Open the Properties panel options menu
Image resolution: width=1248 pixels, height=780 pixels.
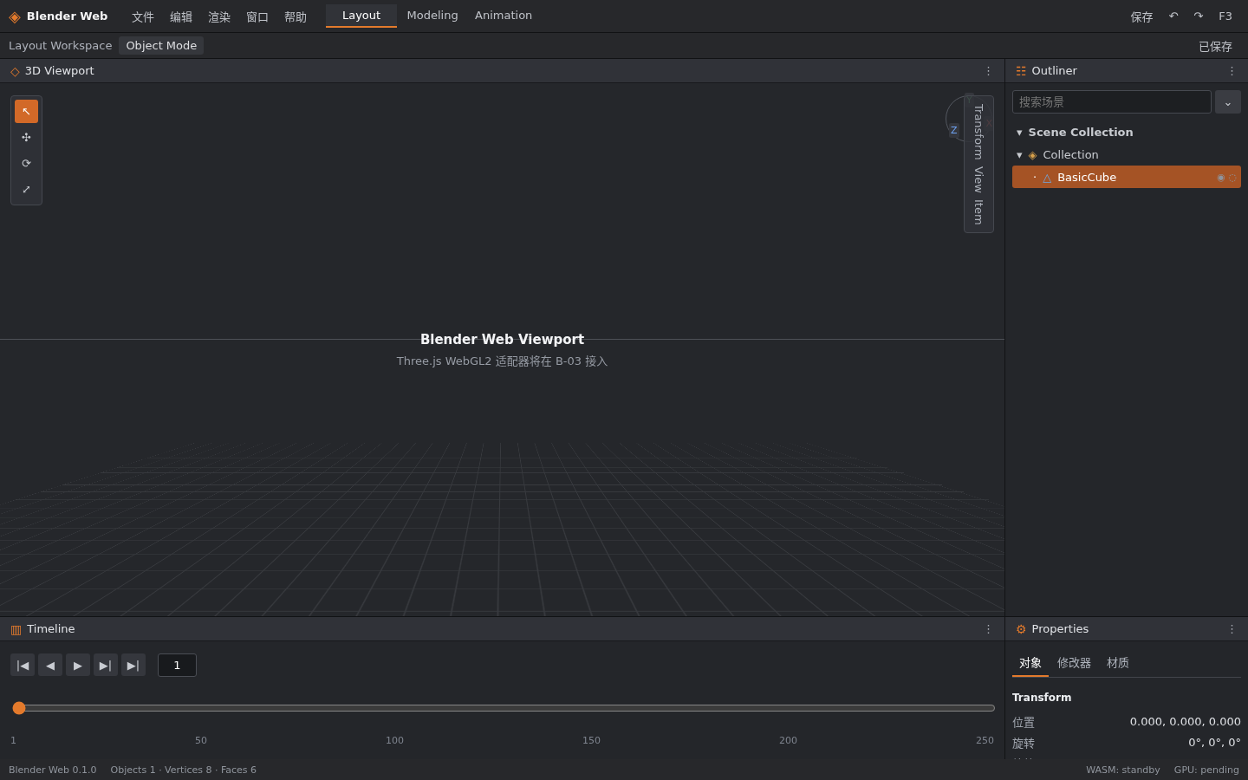tap(1232, 629)
